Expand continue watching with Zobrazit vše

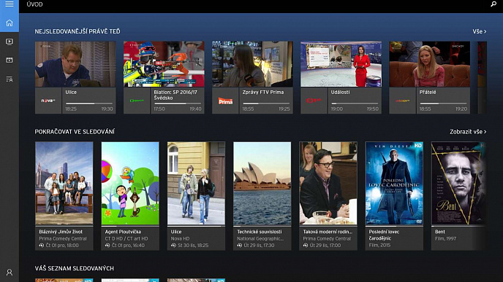tap(468, 132)
